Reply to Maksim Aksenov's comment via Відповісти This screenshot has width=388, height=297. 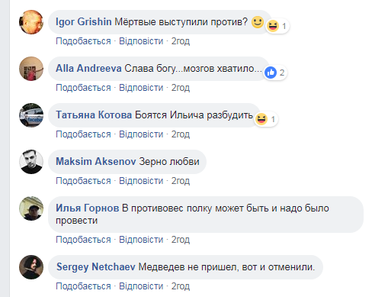(141, 181)
